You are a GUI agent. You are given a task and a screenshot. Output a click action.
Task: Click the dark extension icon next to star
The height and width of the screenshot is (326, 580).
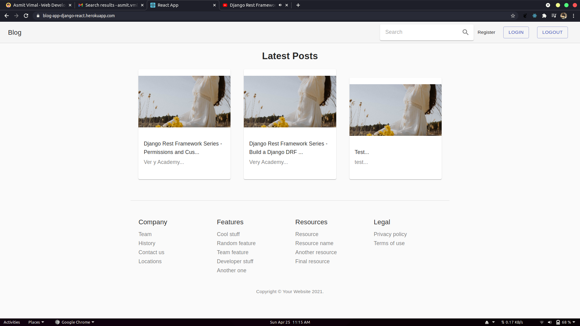tap(525, 16)
